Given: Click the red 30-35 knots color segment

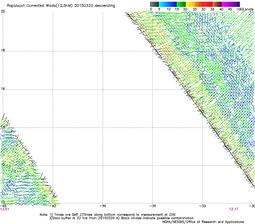Looking at the screenshot, I should (x=208, y=4).
